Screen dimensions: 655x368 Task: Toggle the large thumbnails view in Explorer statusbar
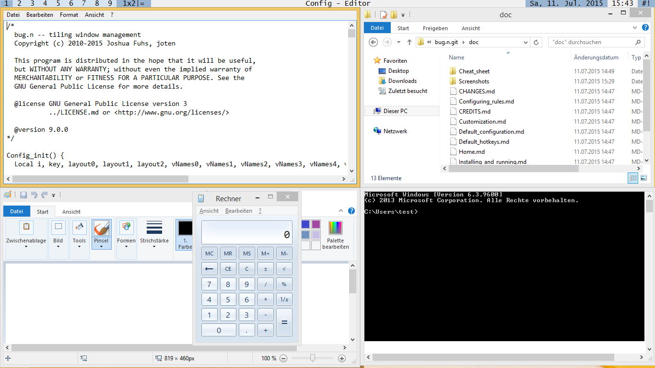coord(643,178)
